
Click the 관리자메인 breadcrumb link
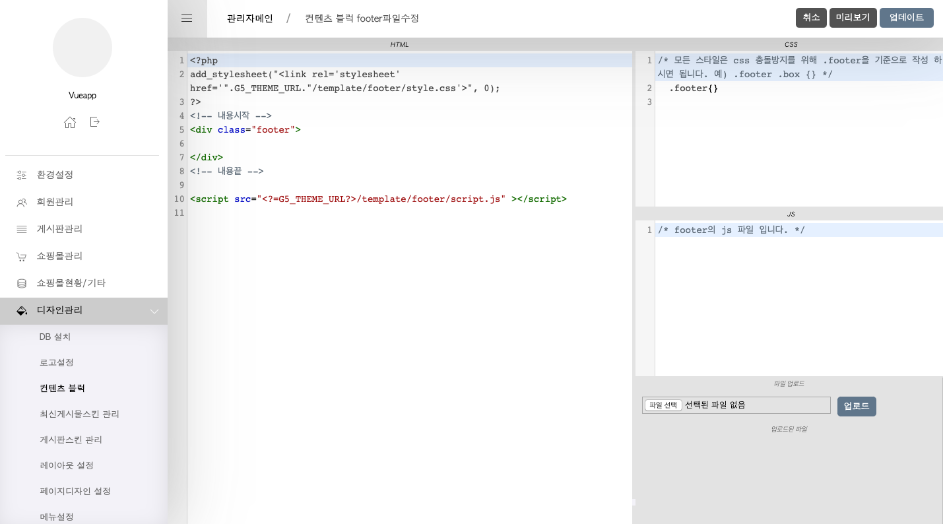(x=249, y=18)
